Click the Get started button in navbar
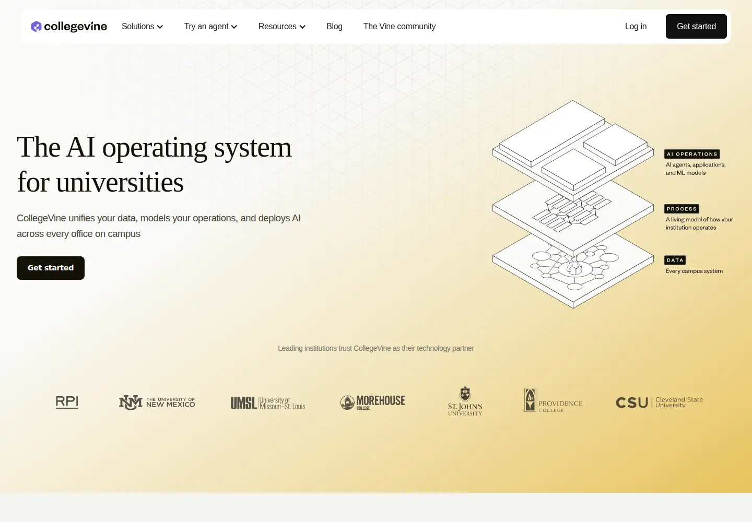Screen dimensions: 752x522 (x=696, y=27)
